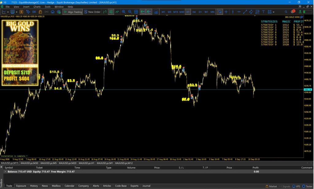
Task: Select the trendline drawing tool
Action: point(245,12)
